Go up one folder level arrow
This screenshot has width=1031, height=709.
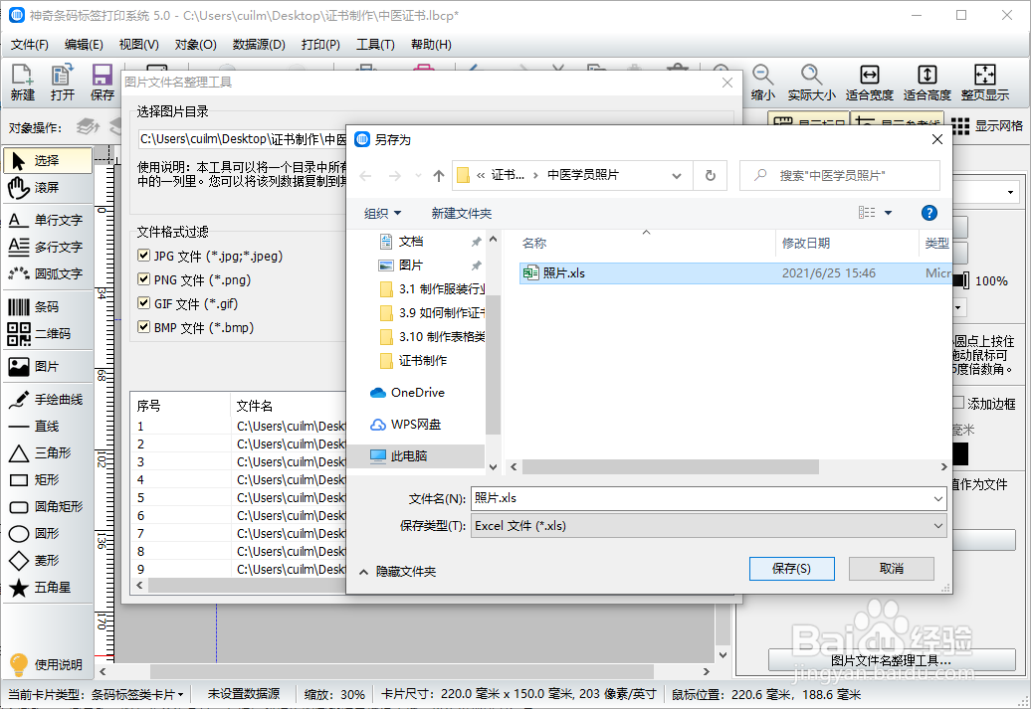pyautogui.click(x=439, y=175)
